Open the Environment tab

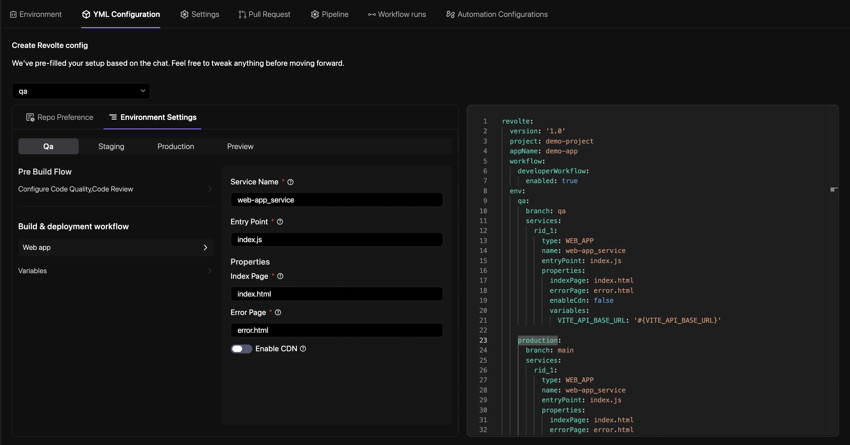point(36,14)
